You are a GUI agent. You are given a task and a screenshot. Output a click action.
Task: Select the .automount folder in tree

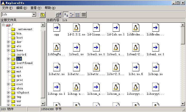pyautogui.click(x=24, y=29)
